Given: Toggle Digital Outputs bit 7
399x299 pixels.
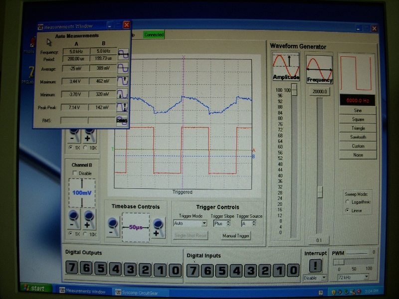Looking at the screenshot, I should (72, 268).
